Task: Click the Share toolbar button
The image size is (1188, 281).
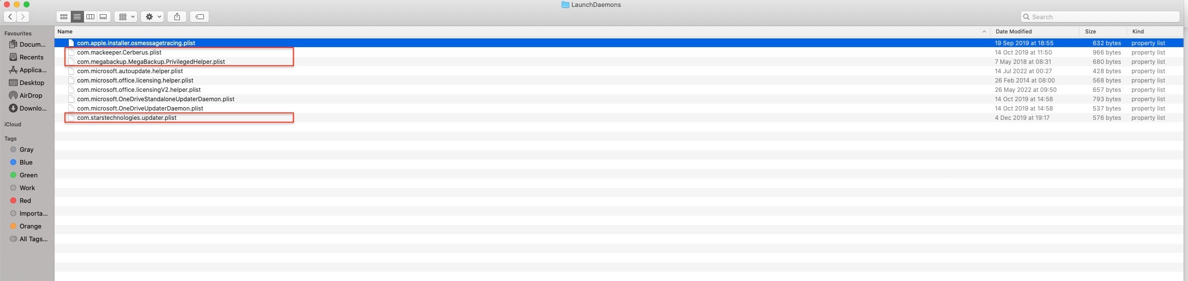Action: pos(177,17)
